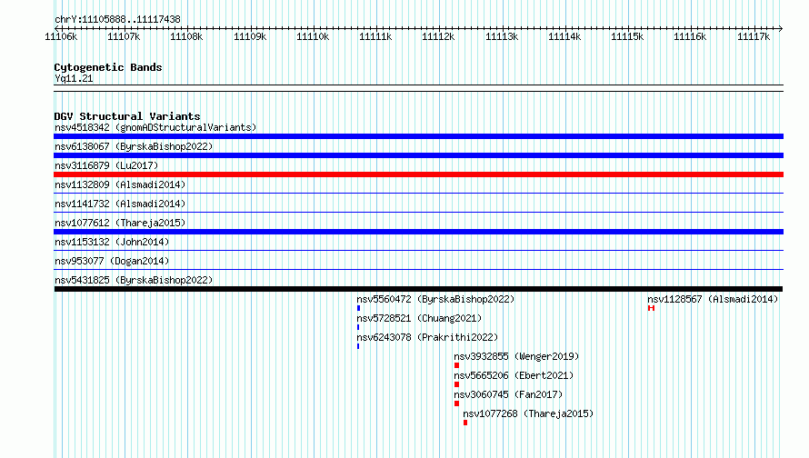Viewport: 809px width, 458px height.
Task: Click the DGV Structural Variants track title
Action: click(127, 116)
